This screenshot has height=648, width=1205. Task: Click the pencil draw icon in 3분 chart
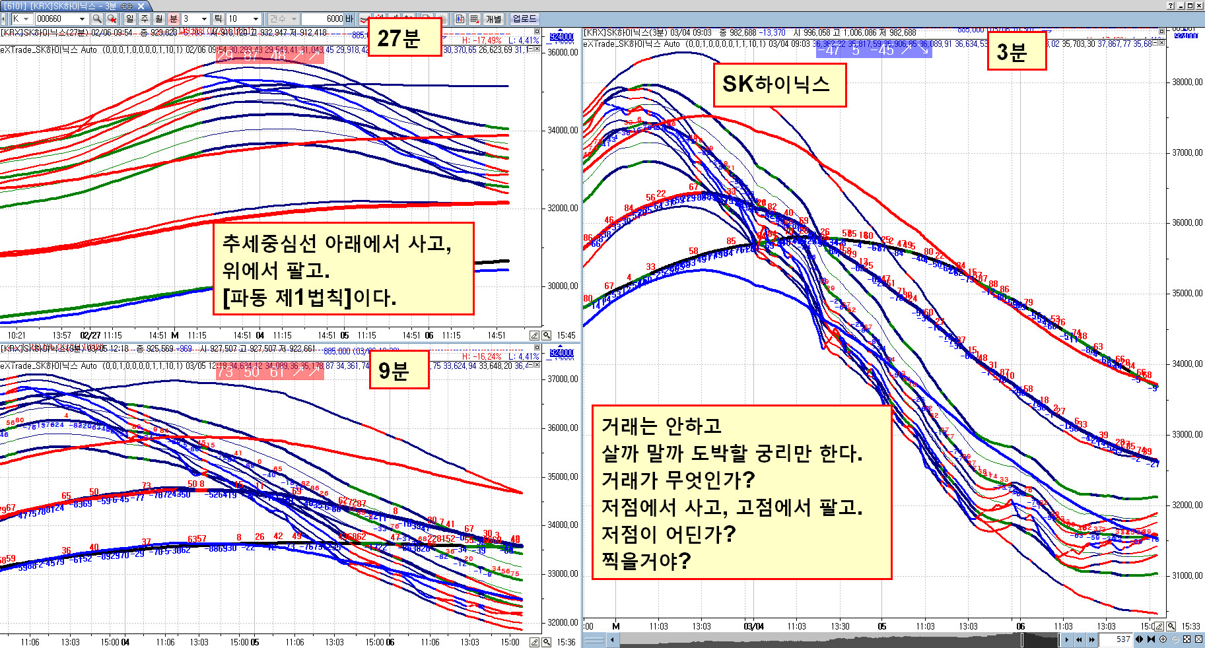[1159, 626]
